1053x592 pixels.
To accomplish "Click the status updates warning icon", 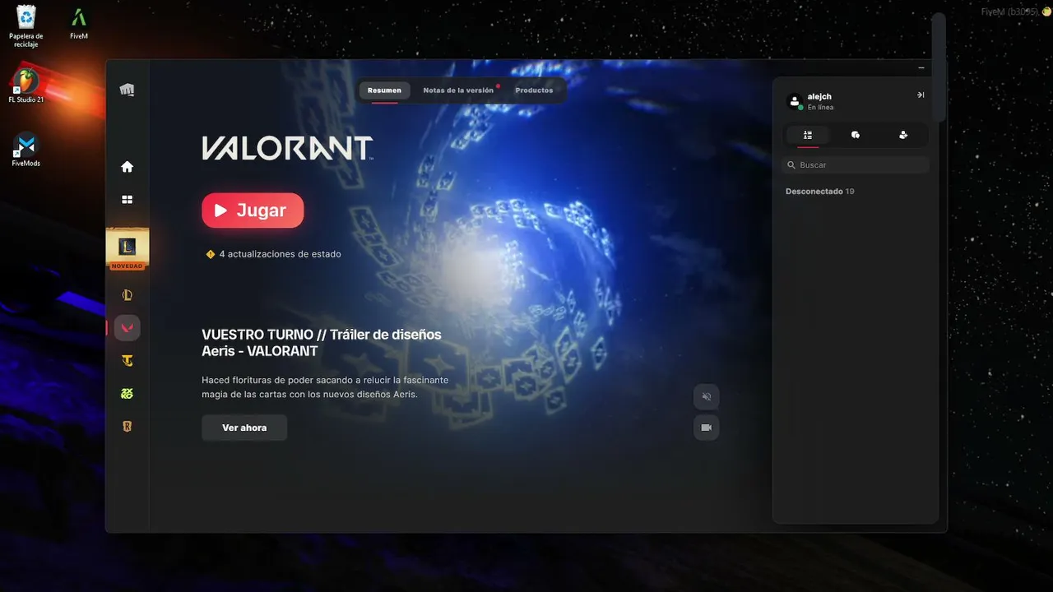I will click(211, 254).
